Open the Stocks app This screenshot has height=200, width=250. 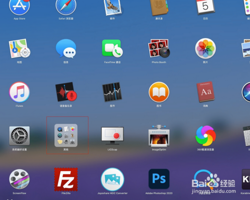(x=112, y=92)
